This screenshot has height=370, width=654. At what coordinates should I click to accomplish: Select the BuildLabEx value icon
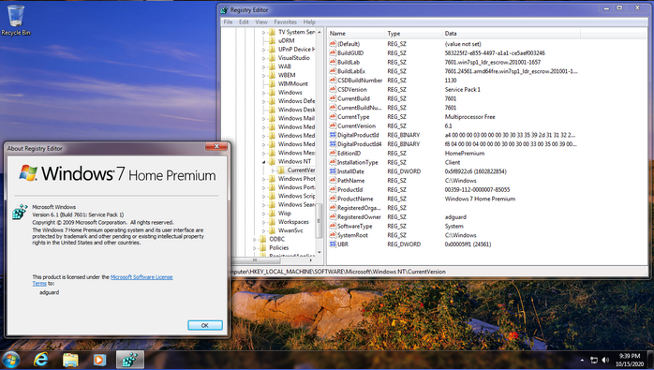(333, 71)
